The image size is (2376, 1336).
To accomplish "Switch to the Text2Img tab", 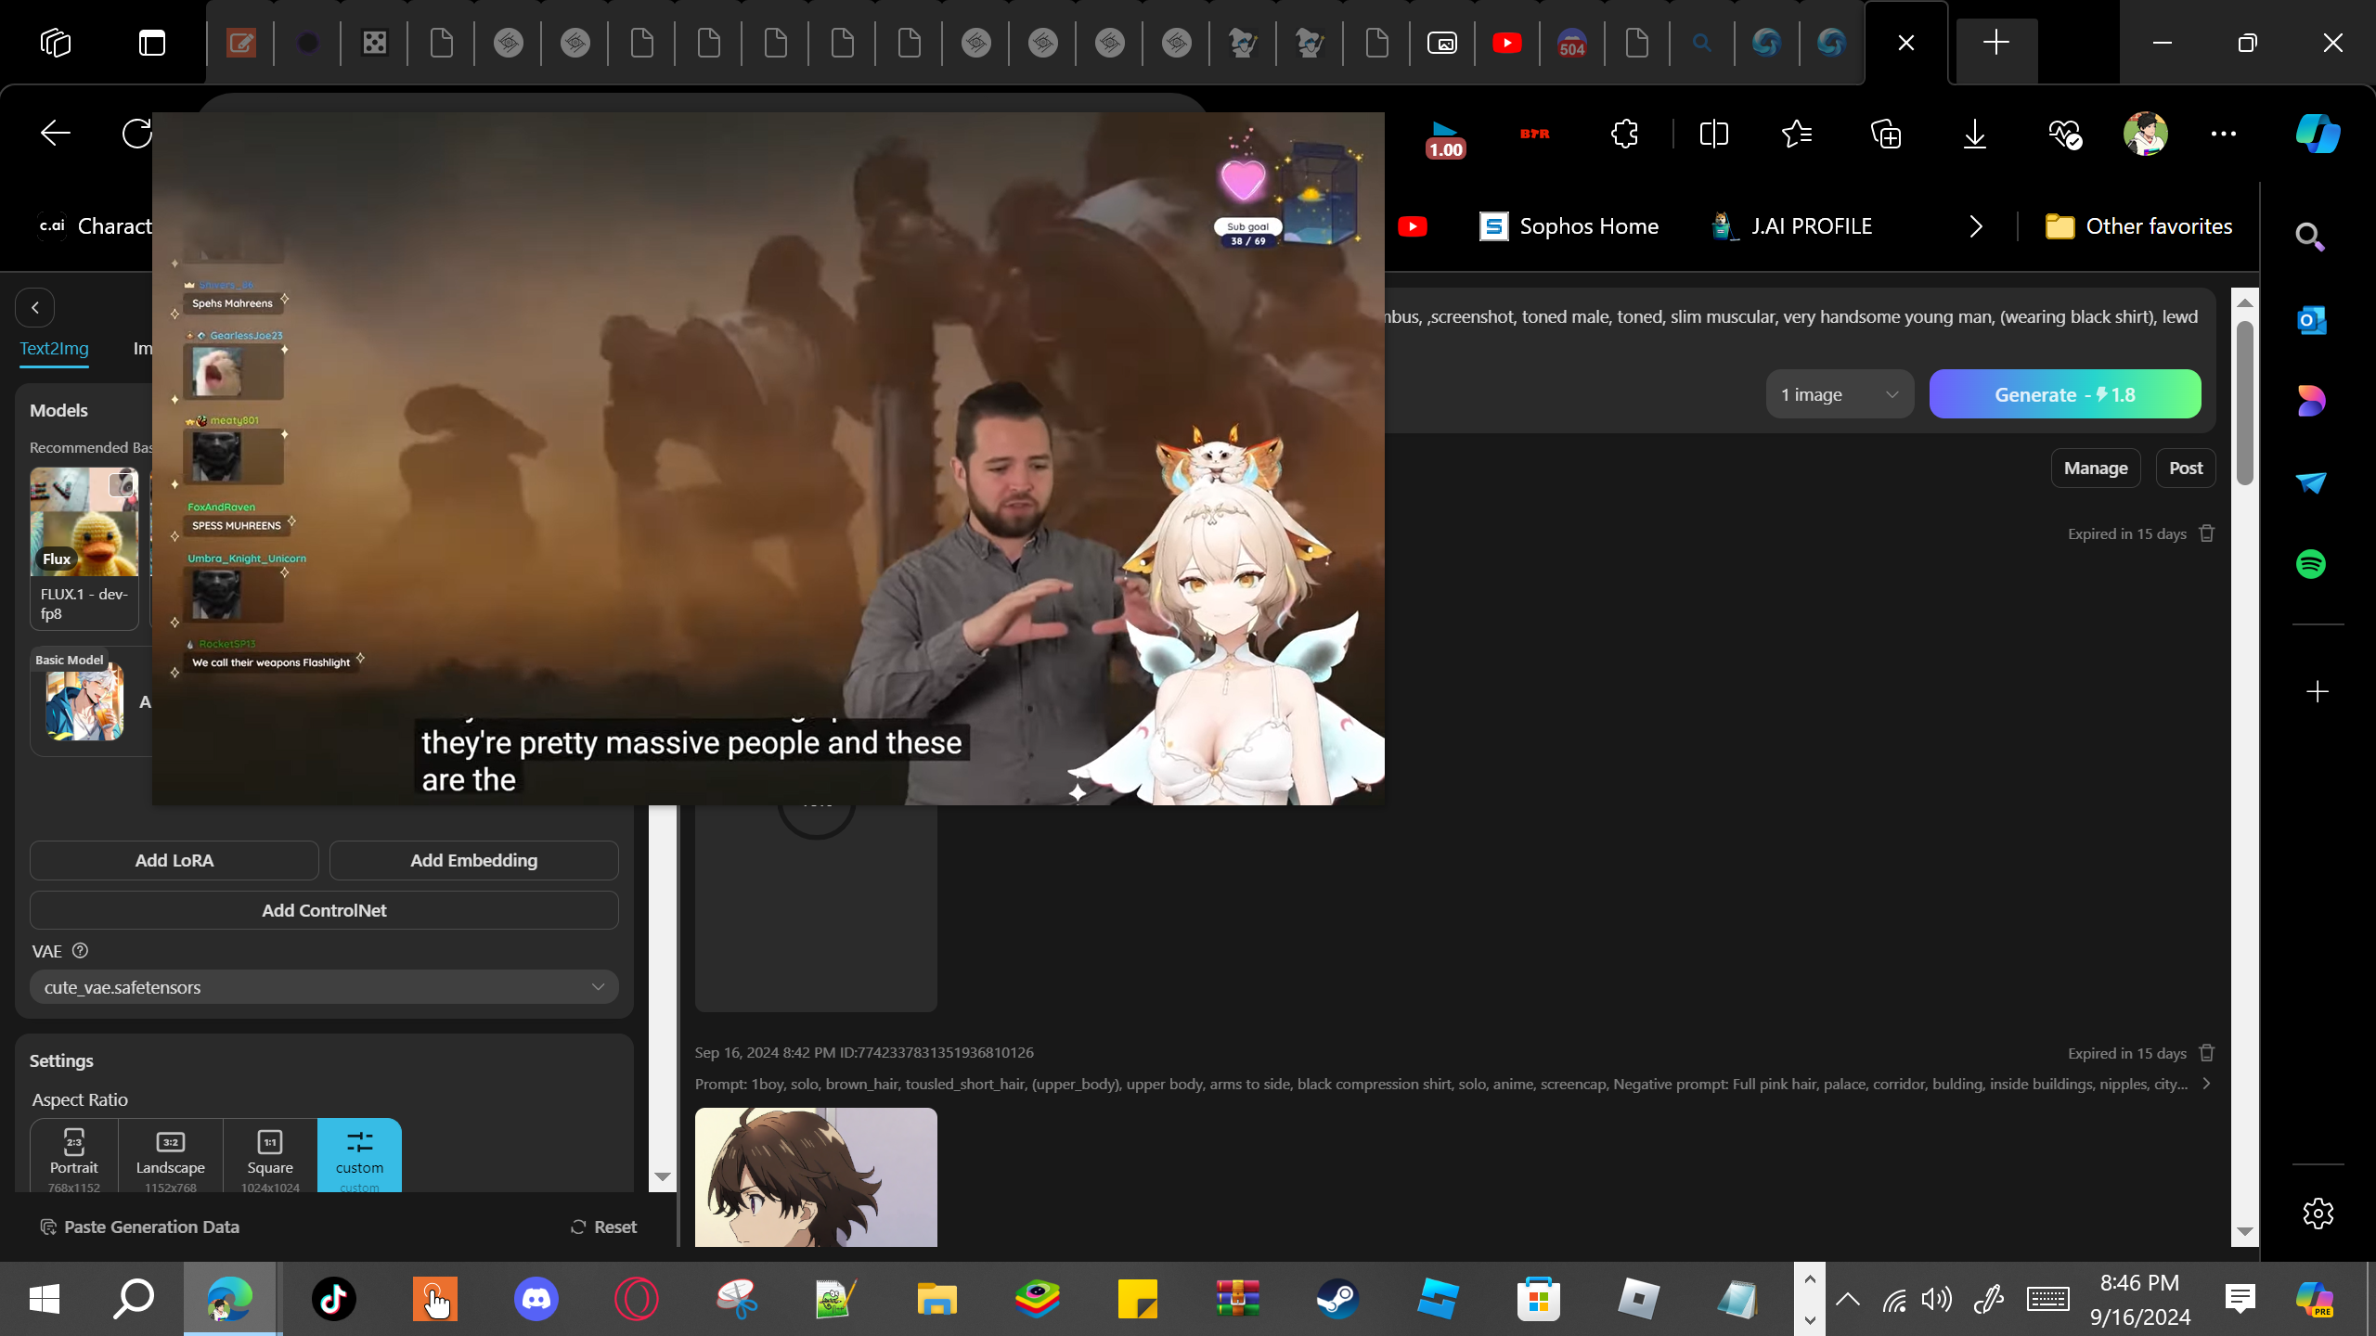I will 55,349.
